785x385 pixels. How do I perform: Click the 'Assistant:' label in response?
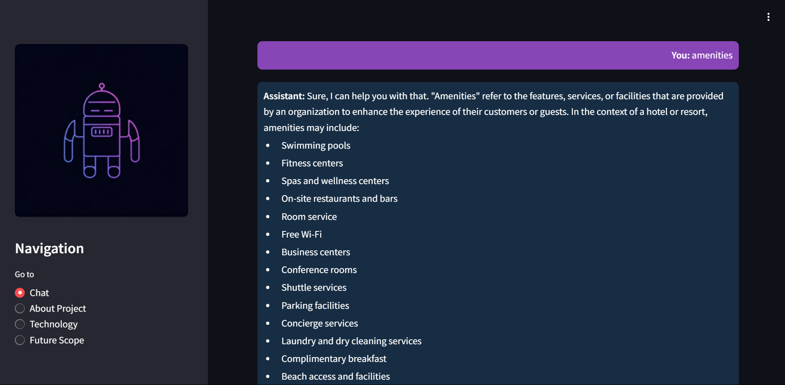(x=284, y=96)
